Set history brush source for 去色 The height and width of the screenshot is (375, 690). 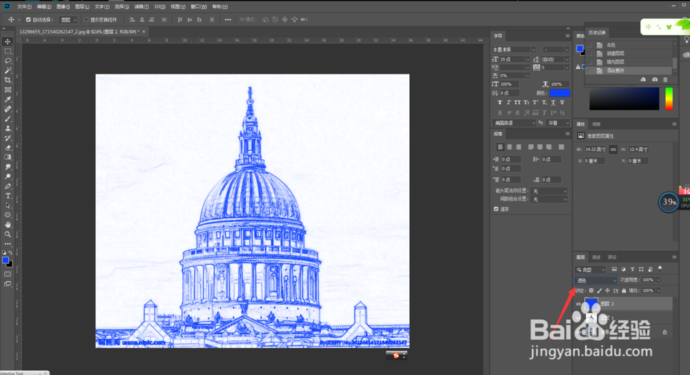(x=590, y=45)
